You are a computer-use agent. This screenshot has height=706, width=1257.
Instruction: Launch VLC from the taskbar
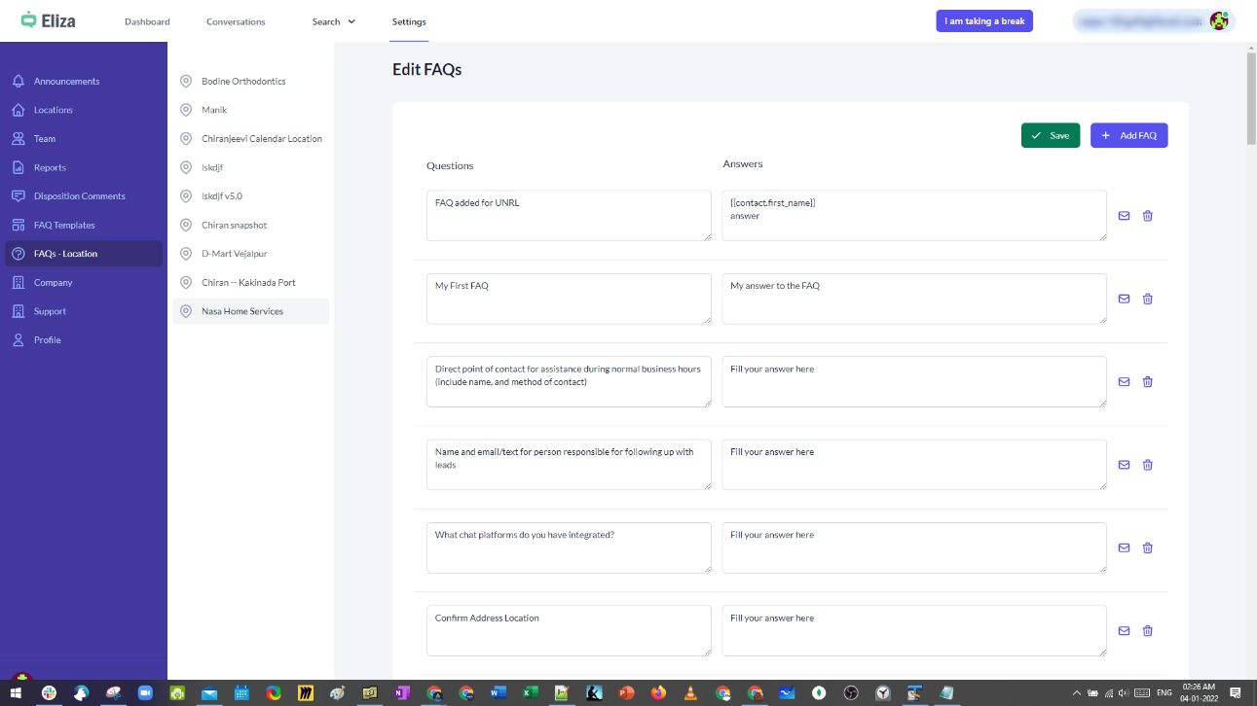(690, 693)
